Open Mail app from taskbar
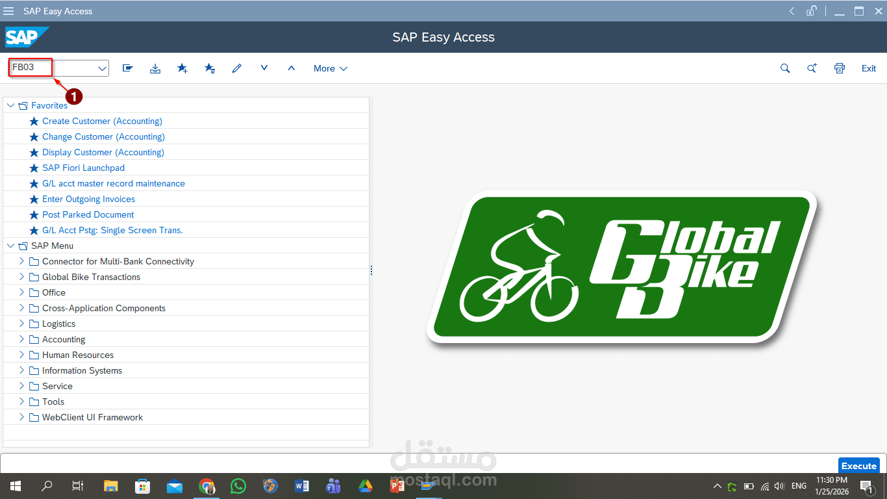Image resolution: width=887 pixels, height=499 pixels. point(175,486)
